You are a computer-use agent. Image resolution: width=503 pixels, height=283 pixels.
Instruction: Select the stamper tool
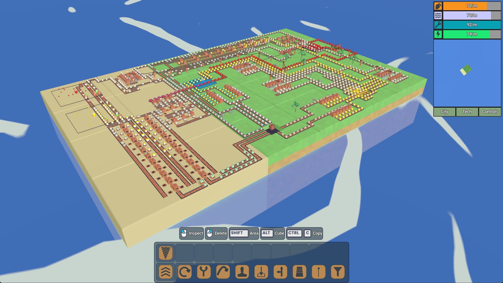pyautogui.click(x=242, y=272)
